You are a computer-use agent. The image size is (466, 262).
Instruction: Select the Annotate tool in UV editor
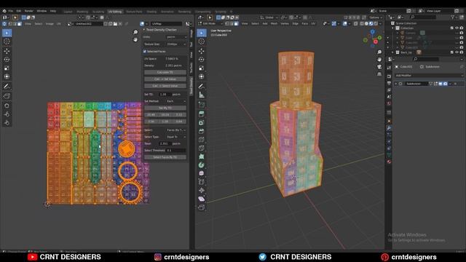coord(7,87)
